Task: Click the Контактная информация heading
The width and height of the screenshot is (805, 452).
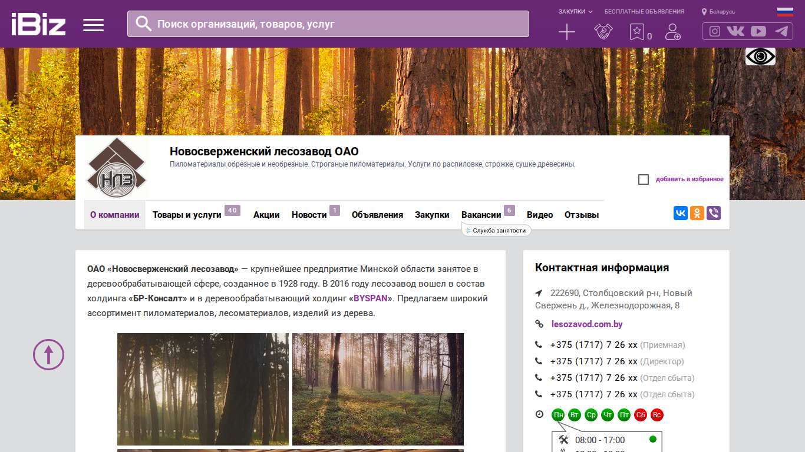Action: (x=602, y=268)
